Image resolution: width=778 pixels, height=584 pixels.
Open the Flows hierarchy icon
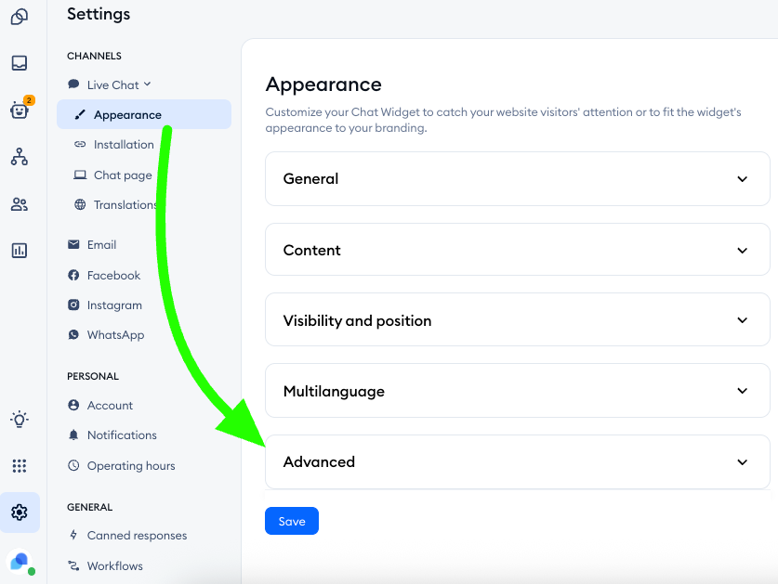click(20, 157)
